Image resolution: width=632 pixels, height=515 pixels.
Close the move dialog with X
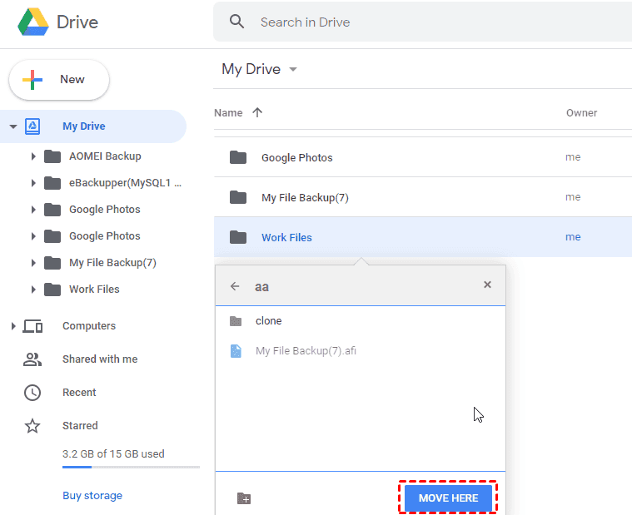click(x=487, y=285)
